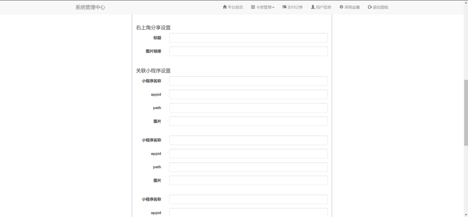Click the logout icon beside 退出登陆
The width and height of the screenshot is (468, 217).
tap(370, 7)
